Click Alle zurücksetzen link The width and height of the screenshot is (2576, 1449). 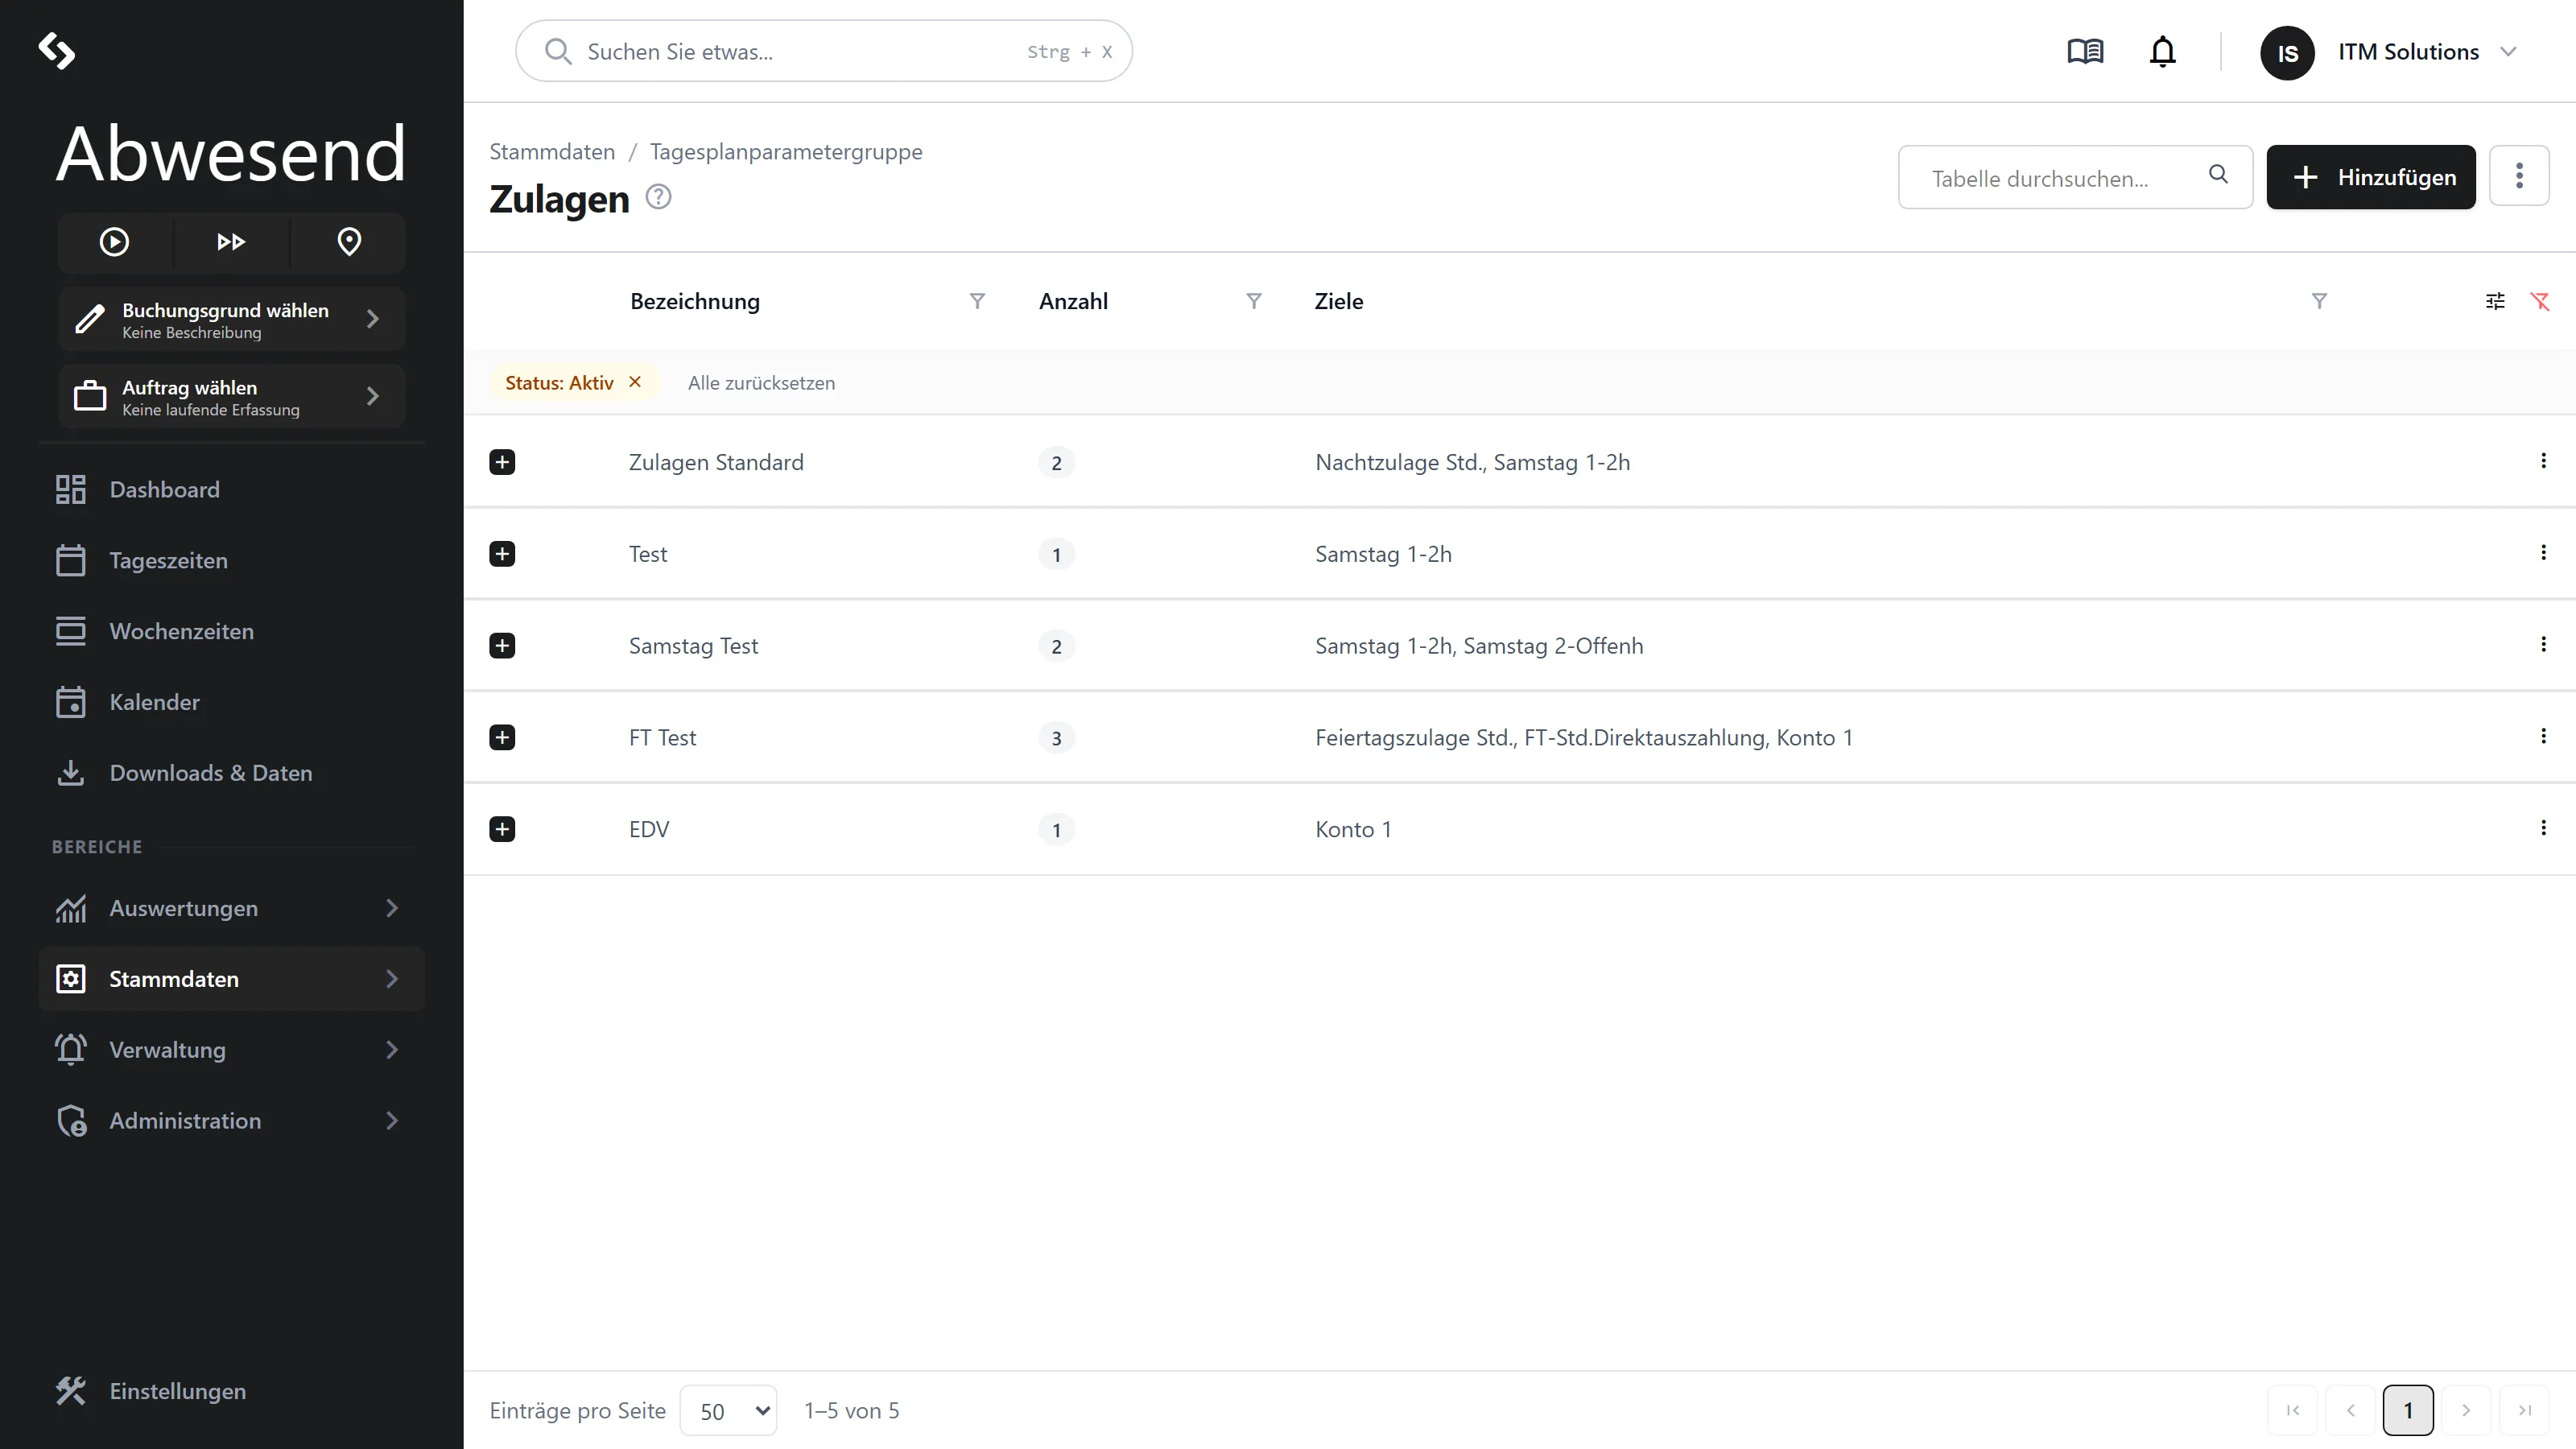pos(761,383)
